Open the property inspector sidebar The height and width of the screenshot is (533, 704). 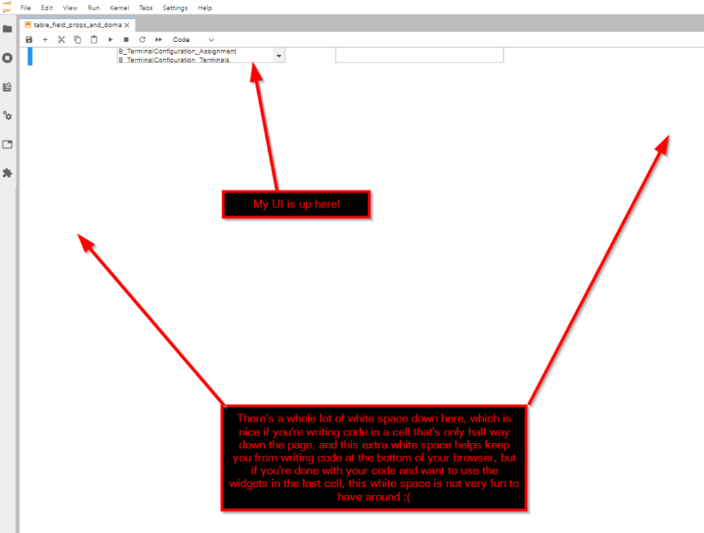pyautogui.click(x=8, y=116)
